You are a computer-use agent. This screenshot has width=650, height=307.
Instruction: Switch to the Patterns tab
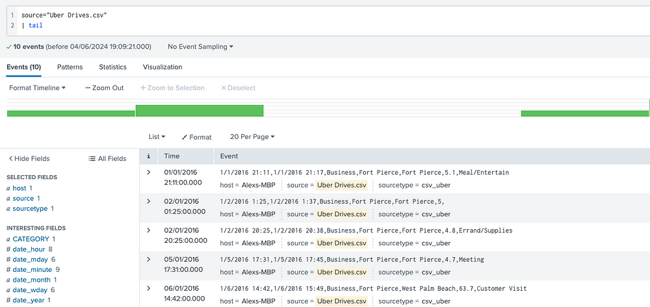pyautogui.click(x=70, y=67)
